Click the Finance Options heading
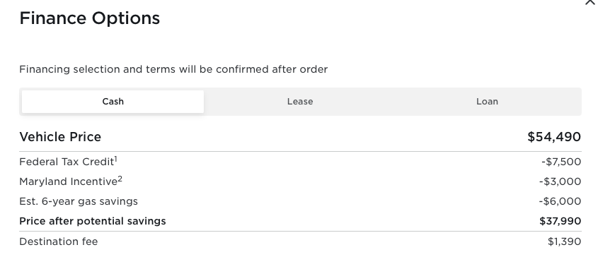 (90, 18)
